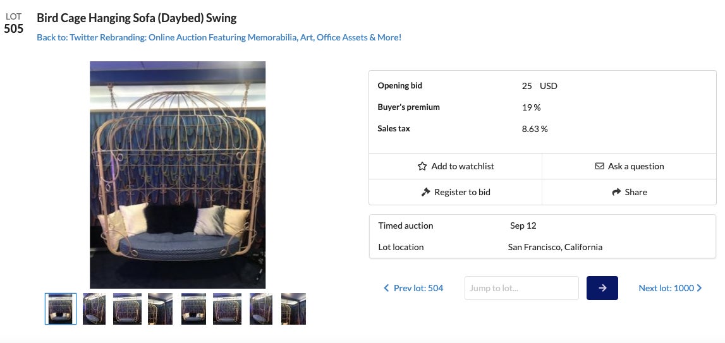Click the Jump to lot input field
725x343 pixels.
[521, 288]
